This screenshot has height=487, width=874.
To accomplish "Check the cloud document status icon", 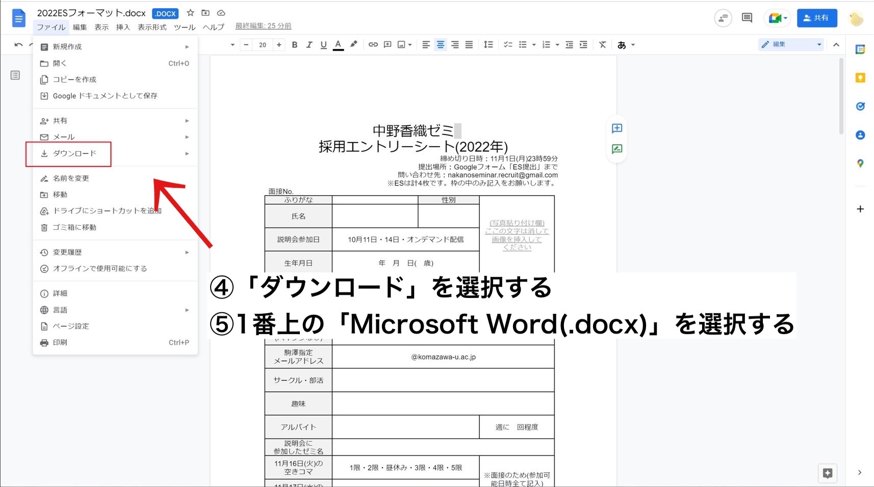I will (221, 13).
